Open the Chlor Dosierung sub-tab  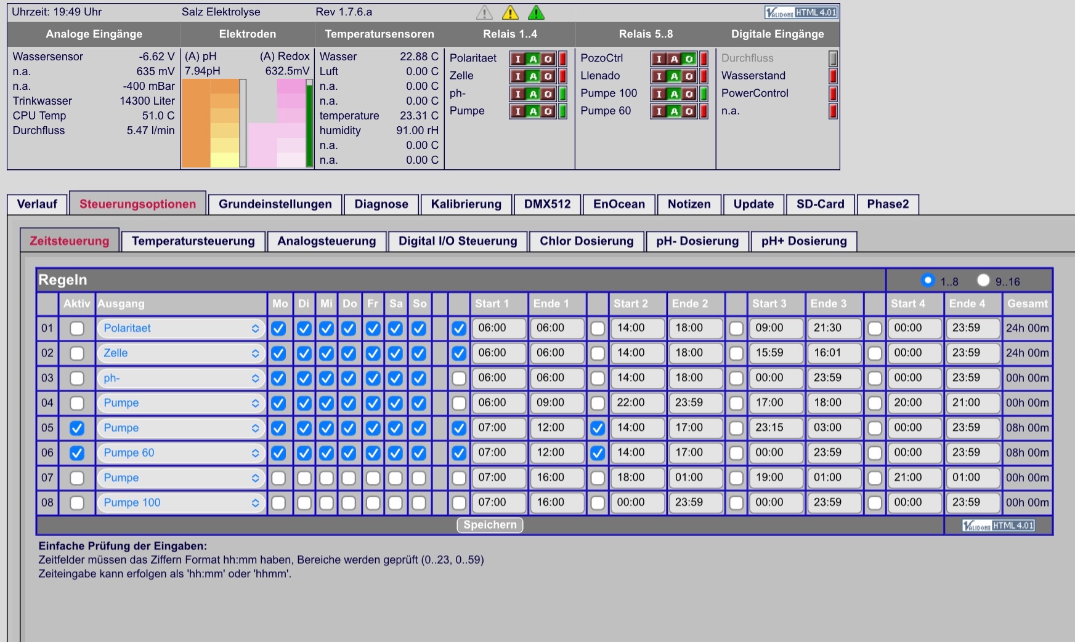tap(586, 241)
